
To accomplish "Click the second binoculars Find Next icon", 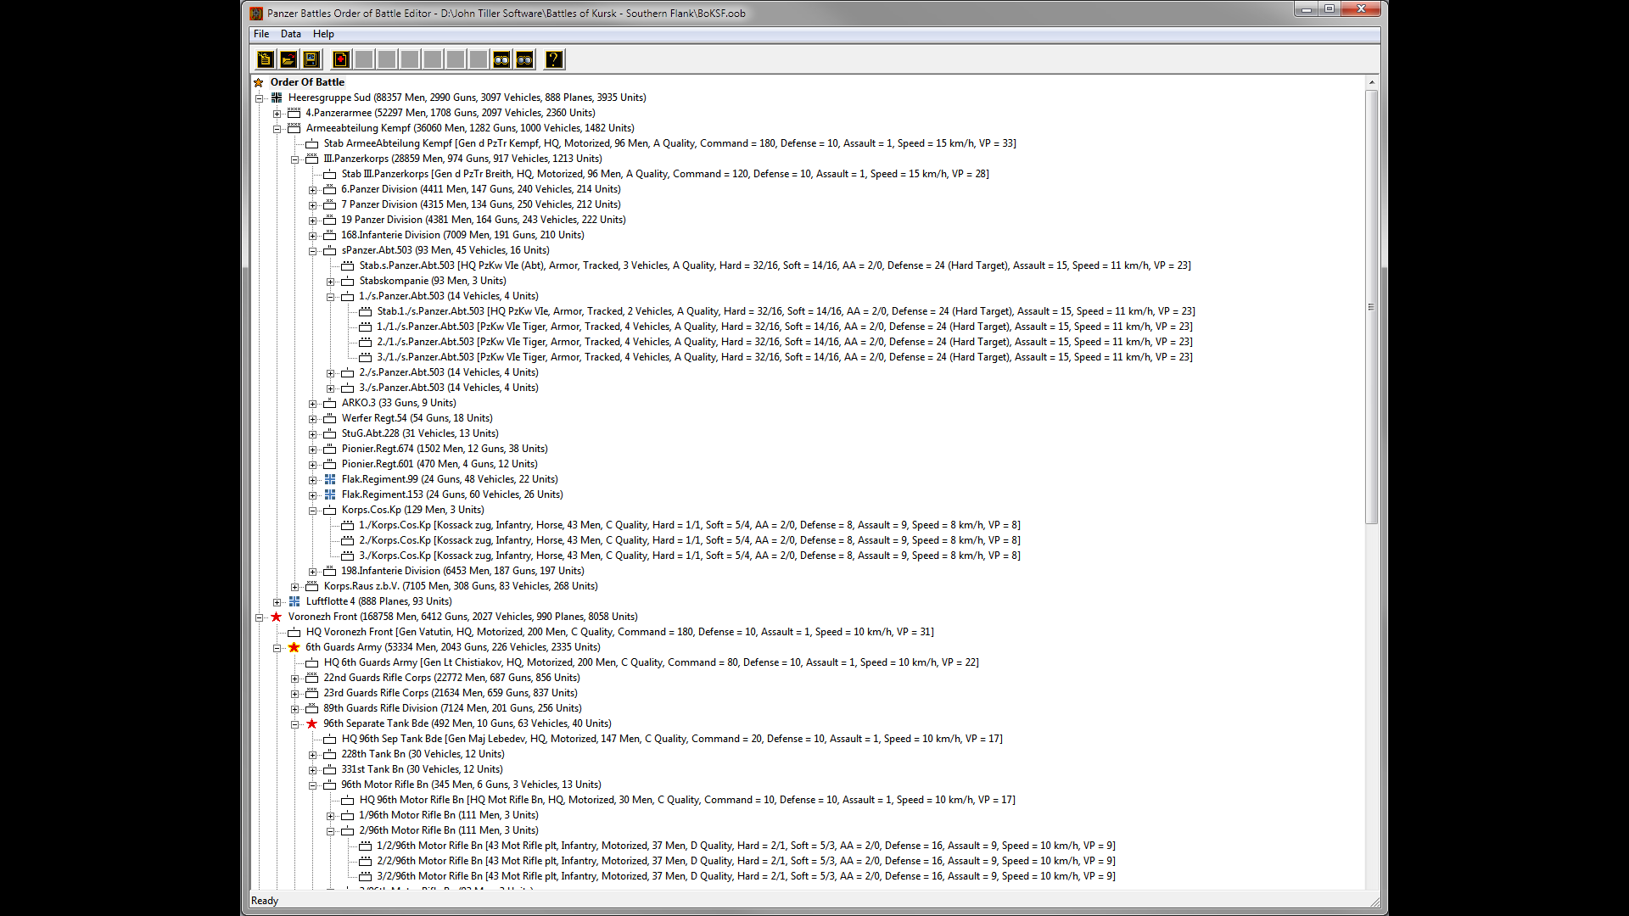I will tap(524, 59).
